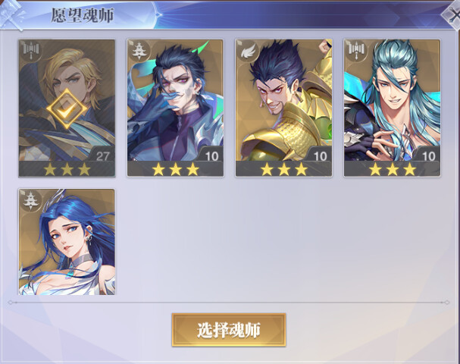
Task: Choose the blue-haired female character card
Action: (x=67, y=242)
